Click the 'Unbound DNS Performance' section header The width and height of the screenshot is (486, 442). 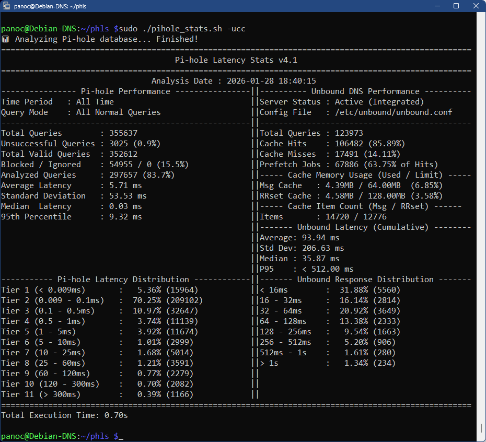pos(365,91)
